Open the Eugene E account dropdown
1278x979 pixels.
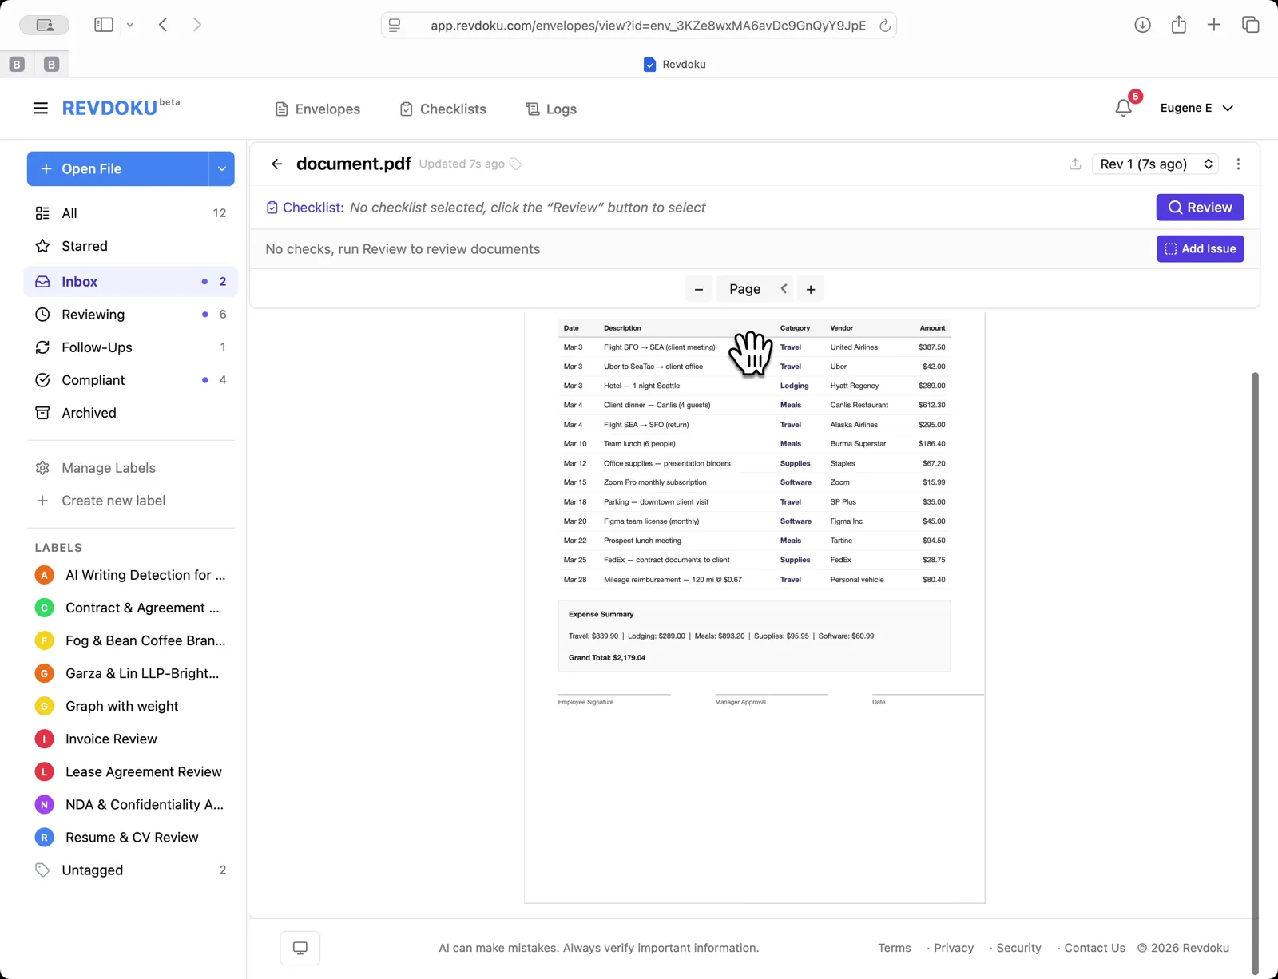point(1195,108)
